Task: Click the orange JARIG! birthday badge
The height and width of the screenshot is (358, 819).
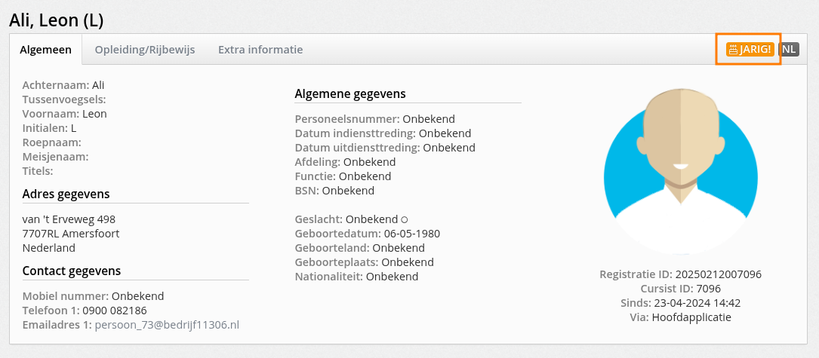Action: coord(750,50)
